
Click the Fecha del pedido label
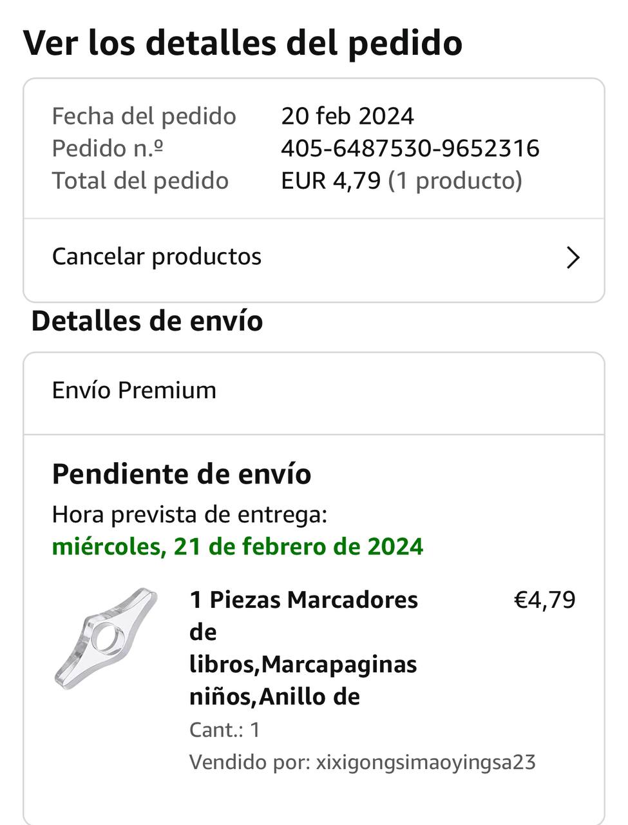[144, 116]
